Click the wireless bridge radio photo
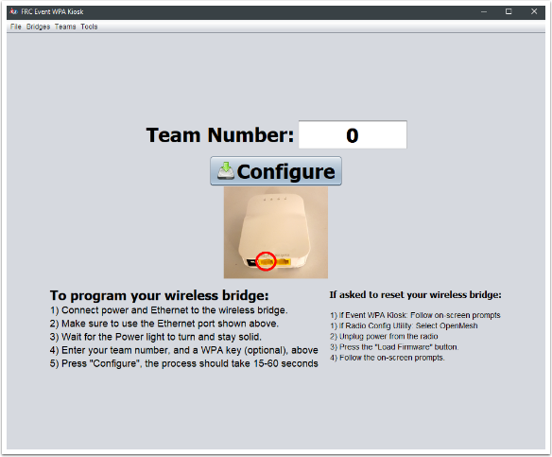 (x=276, y=233)
